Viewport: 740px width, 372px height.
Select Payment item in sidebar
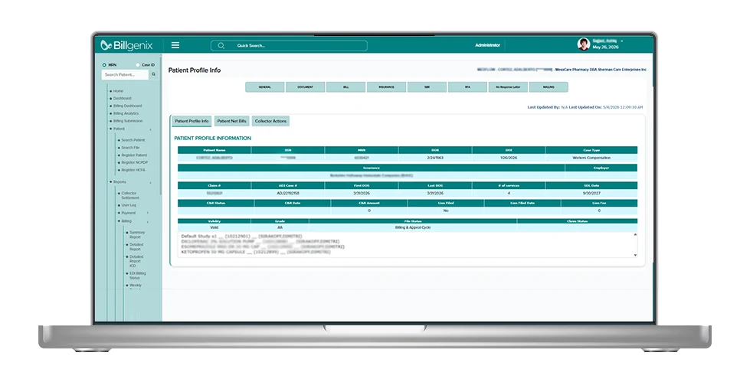(x=129, y=213)
